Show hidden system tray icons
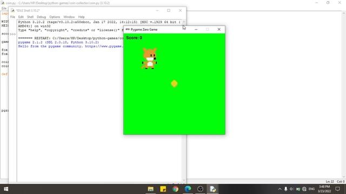This screenshot has height=194, width=346. tap(280, 189)
